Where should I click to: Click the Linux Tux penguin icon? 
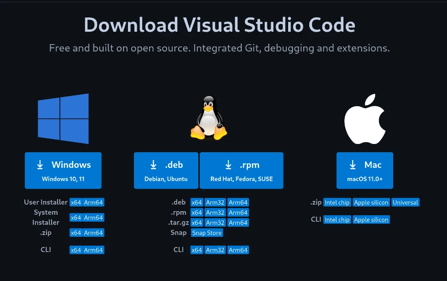[209, 118]
